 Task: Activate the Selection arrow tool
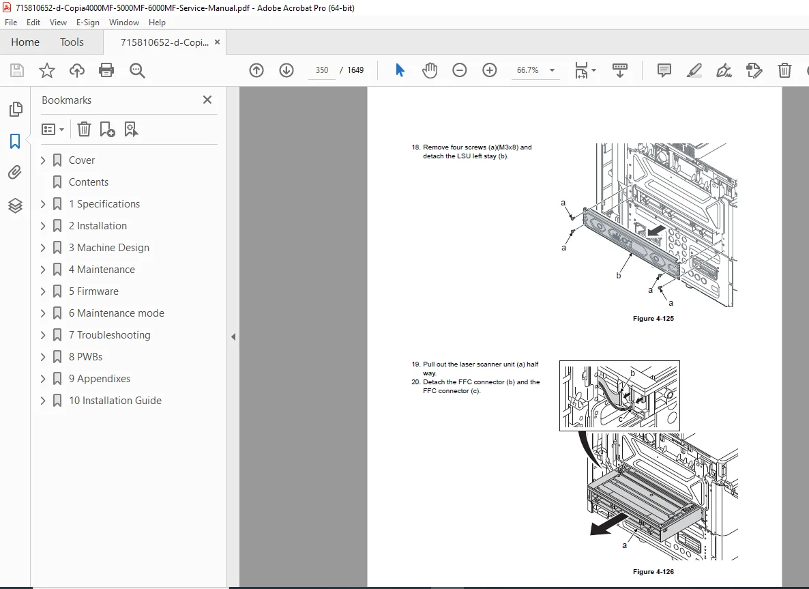pyautogui.click(x=400, y=70)
